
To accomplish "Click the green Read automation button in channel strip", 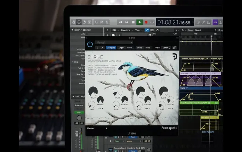I will 79,113.
